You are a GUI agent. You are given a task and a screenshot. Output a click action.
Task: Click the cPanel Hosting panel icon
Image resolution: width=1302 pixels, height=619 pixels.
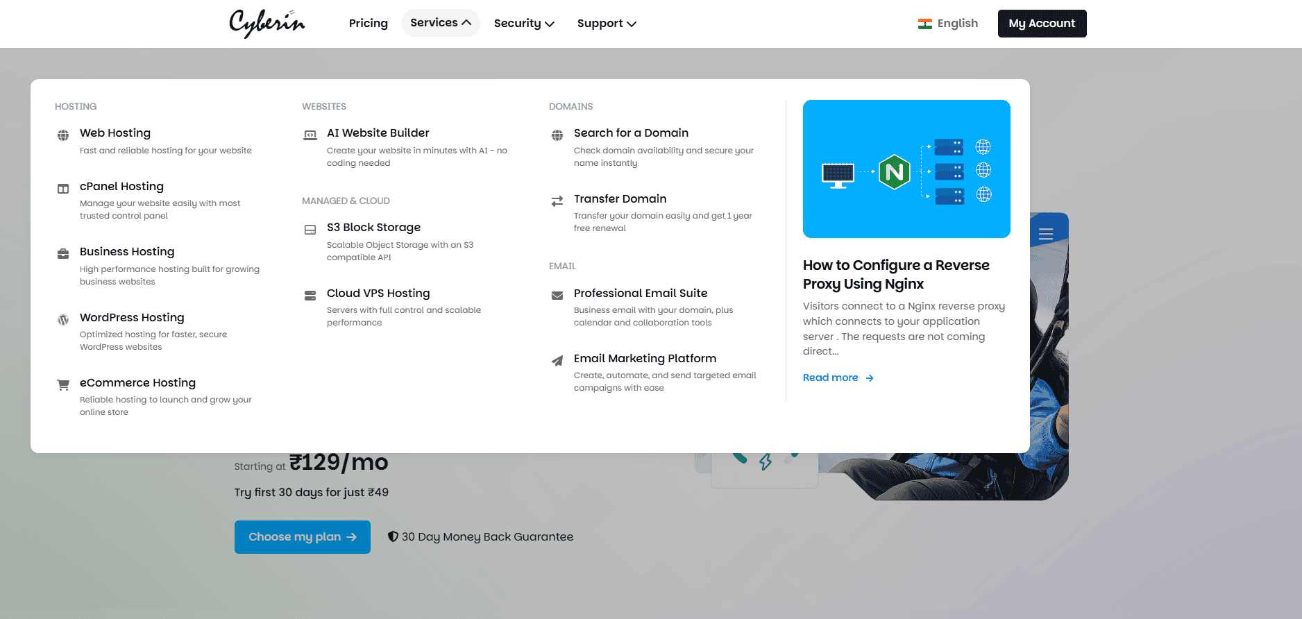click(x=63, y=189)
